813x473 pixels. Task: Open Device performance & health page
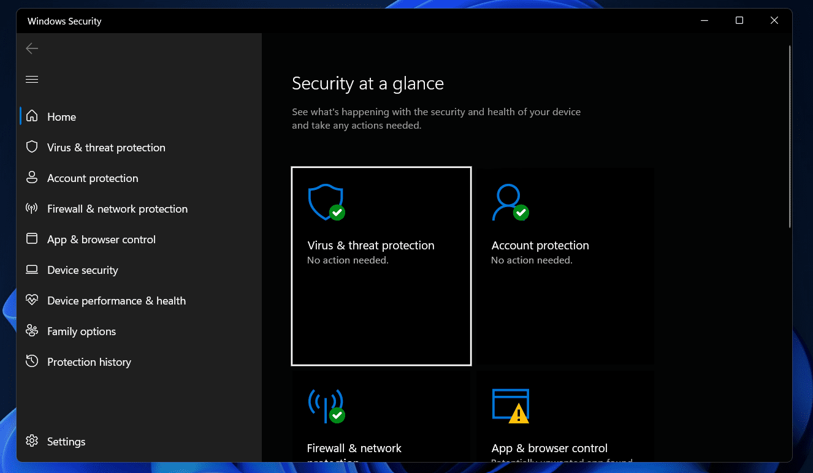(x=116, y=300)
